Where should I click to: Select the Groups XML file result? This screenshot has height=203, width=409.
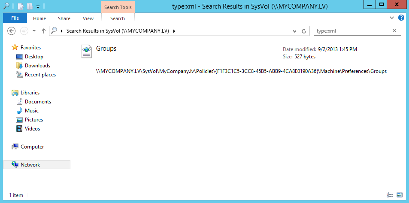(106, 49)
